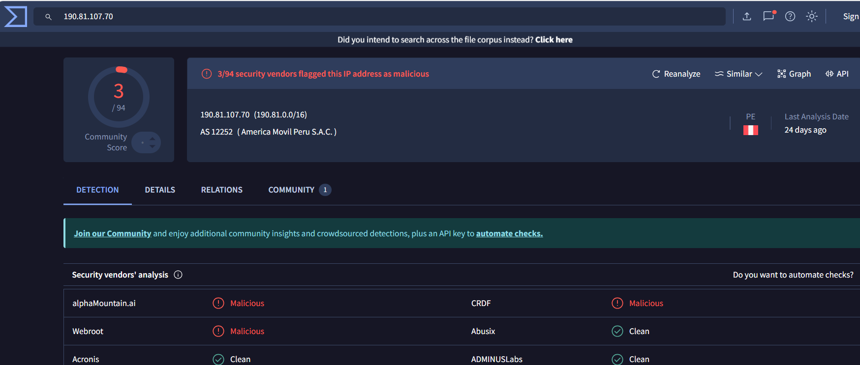Image resolution: width=860 pixels, height=365 pixels.
Task: Open the VirusTotal home logo
Action: [15, 16]
